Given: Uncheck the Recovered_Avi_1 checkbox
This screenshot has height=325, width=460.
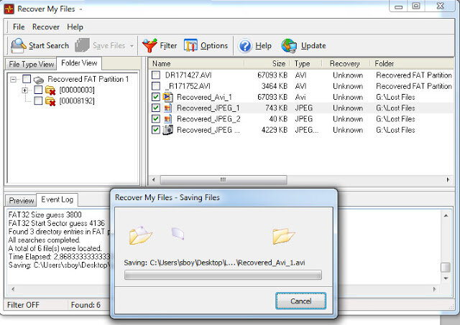Looking at the screenshot, I should coord(156,97).
